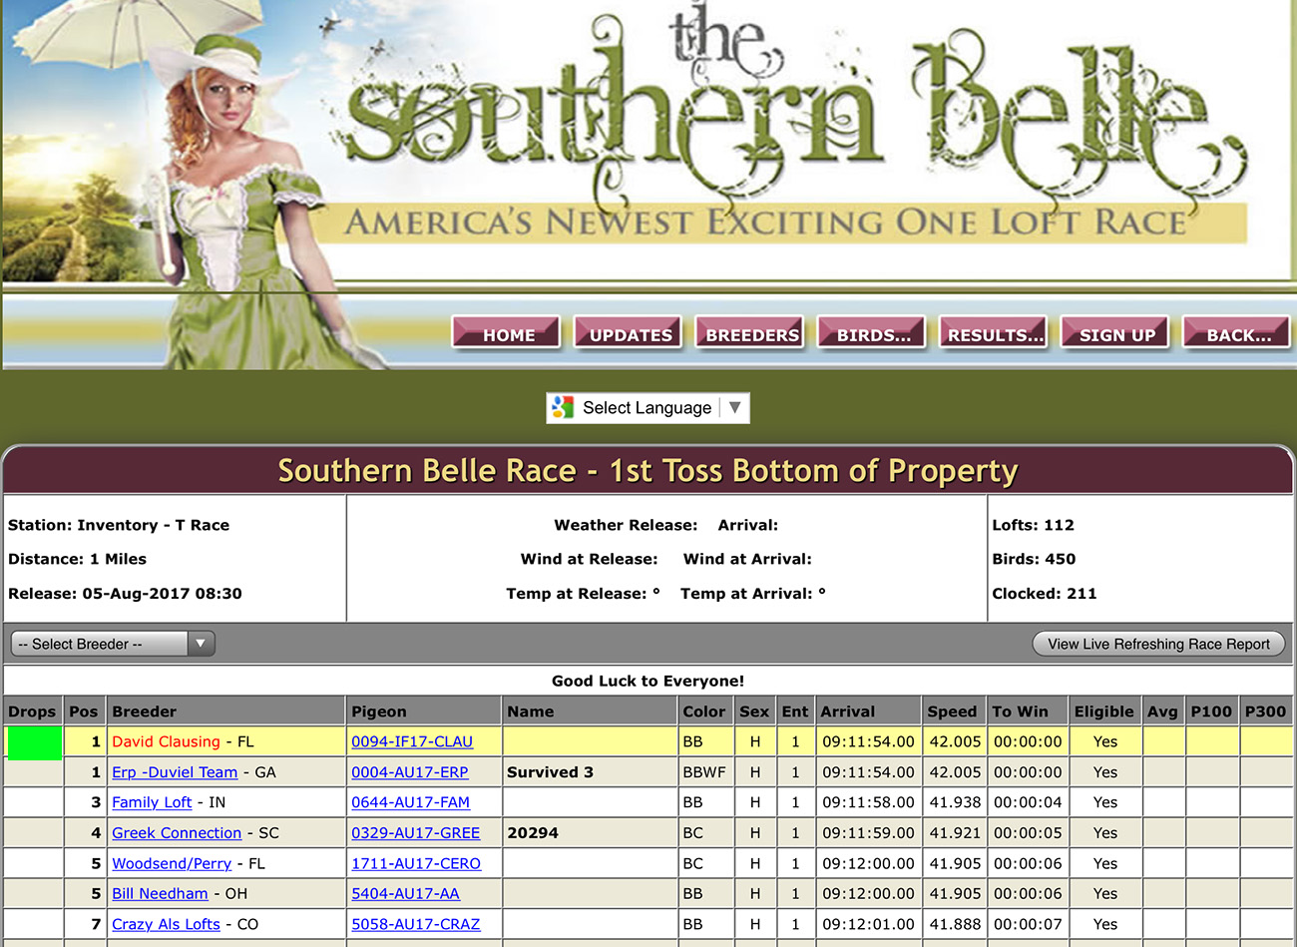
Task: Open breeder link Crazy Als Lofts
Action: [166, 925]
